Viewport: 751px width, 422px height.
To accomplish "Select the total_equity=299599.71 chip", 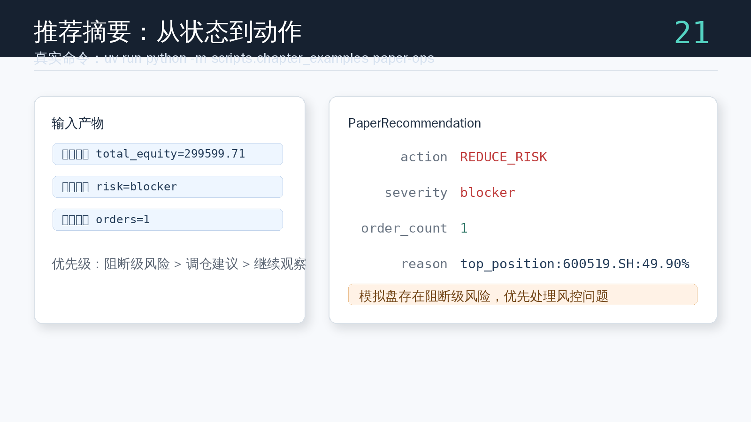I will 168,154.
